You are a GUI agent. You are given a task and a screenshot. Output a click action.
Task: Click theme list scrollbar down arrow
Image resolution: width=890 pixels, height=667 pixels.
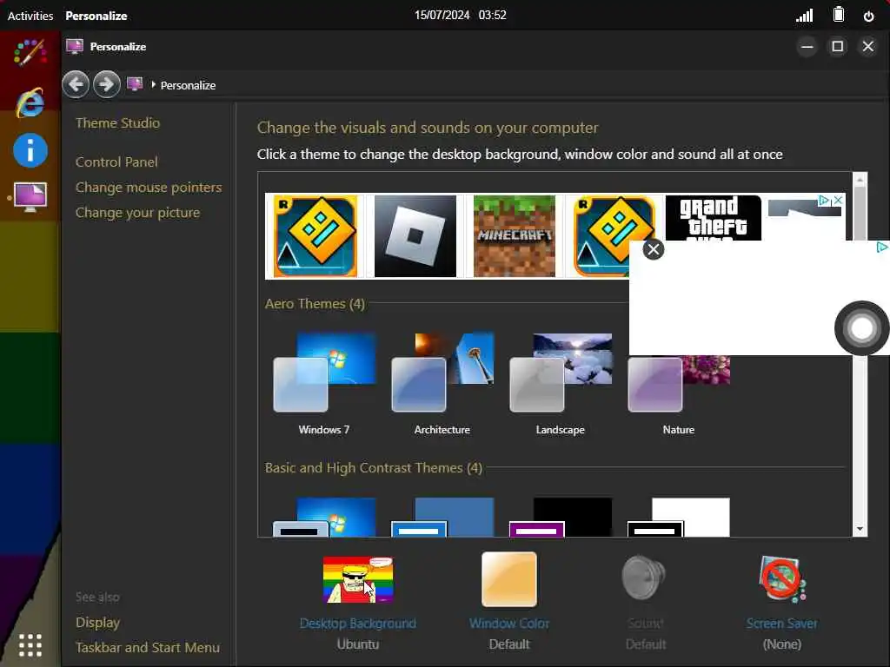click(x=860, y=529)
